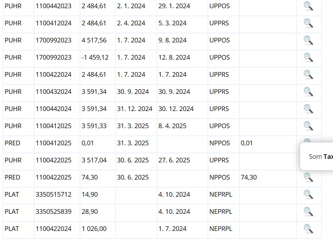Select the 1 026,00 amount cell
The height and width of the screenshot is (252, 333).
94,229
